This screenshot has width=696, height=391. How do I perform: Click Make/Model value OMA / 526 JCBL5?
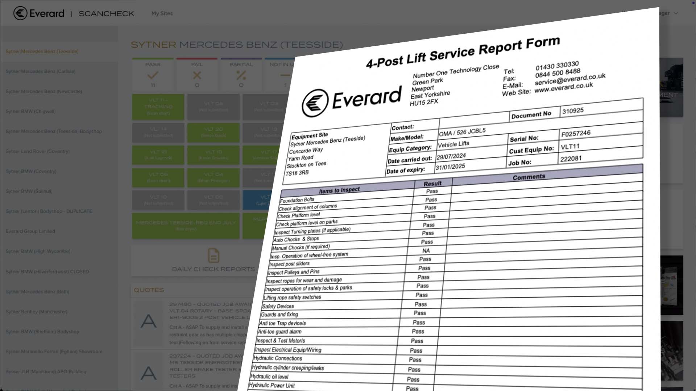(462, 132)
